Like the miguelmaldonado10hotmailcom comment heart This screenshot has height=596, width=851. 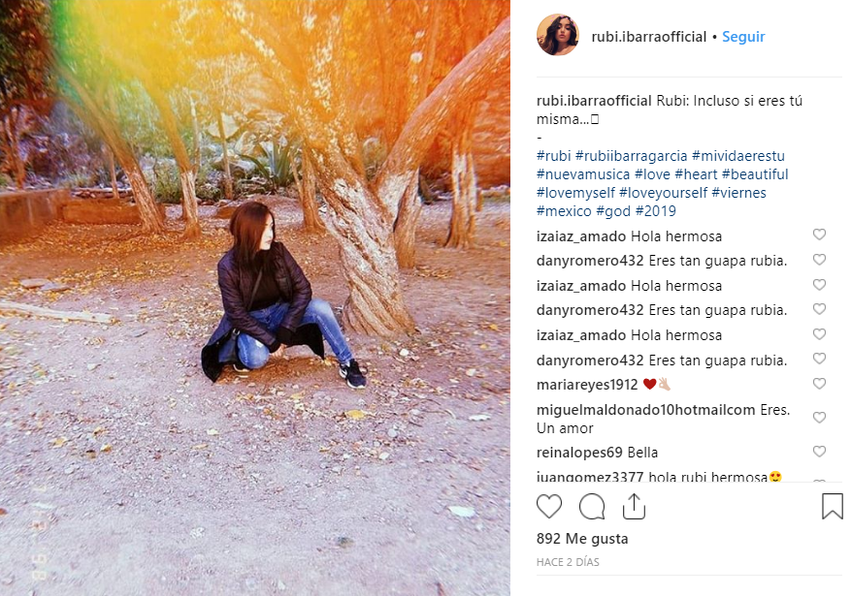[x=819, y=417]
